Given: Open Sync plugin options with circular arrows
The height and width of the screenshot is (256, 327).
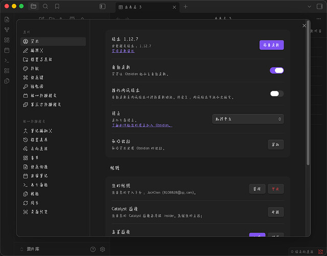Looking at the screenshot, I should tap(53, 203).
